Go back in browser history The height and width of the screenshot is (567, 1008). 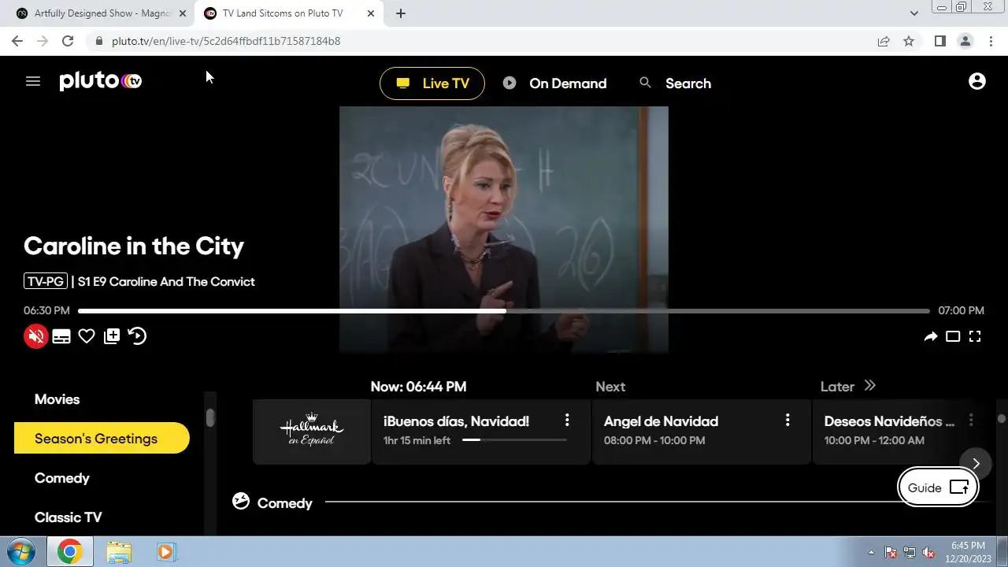pos(17,41)
